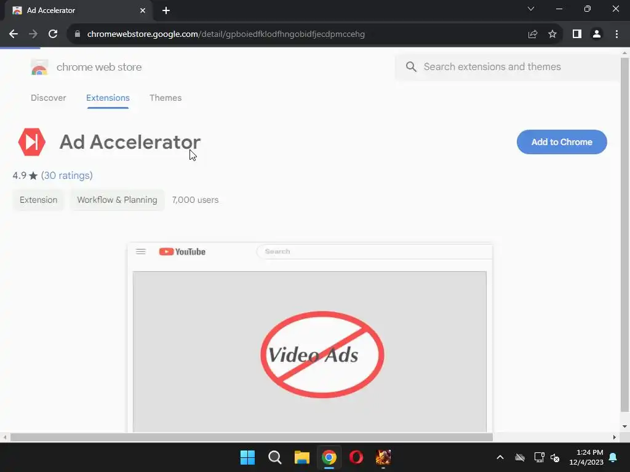The height and width of the screenshot is (472, 630).
Task: Click the Chrome Web Store logo
Action: pos(39,67)
